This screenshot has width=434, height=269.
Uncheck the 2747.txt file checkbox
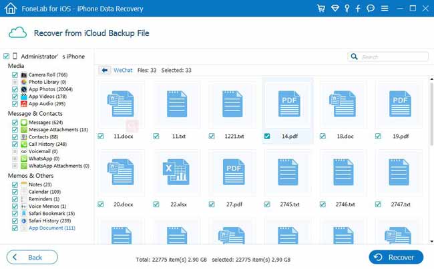pos(378,204)
